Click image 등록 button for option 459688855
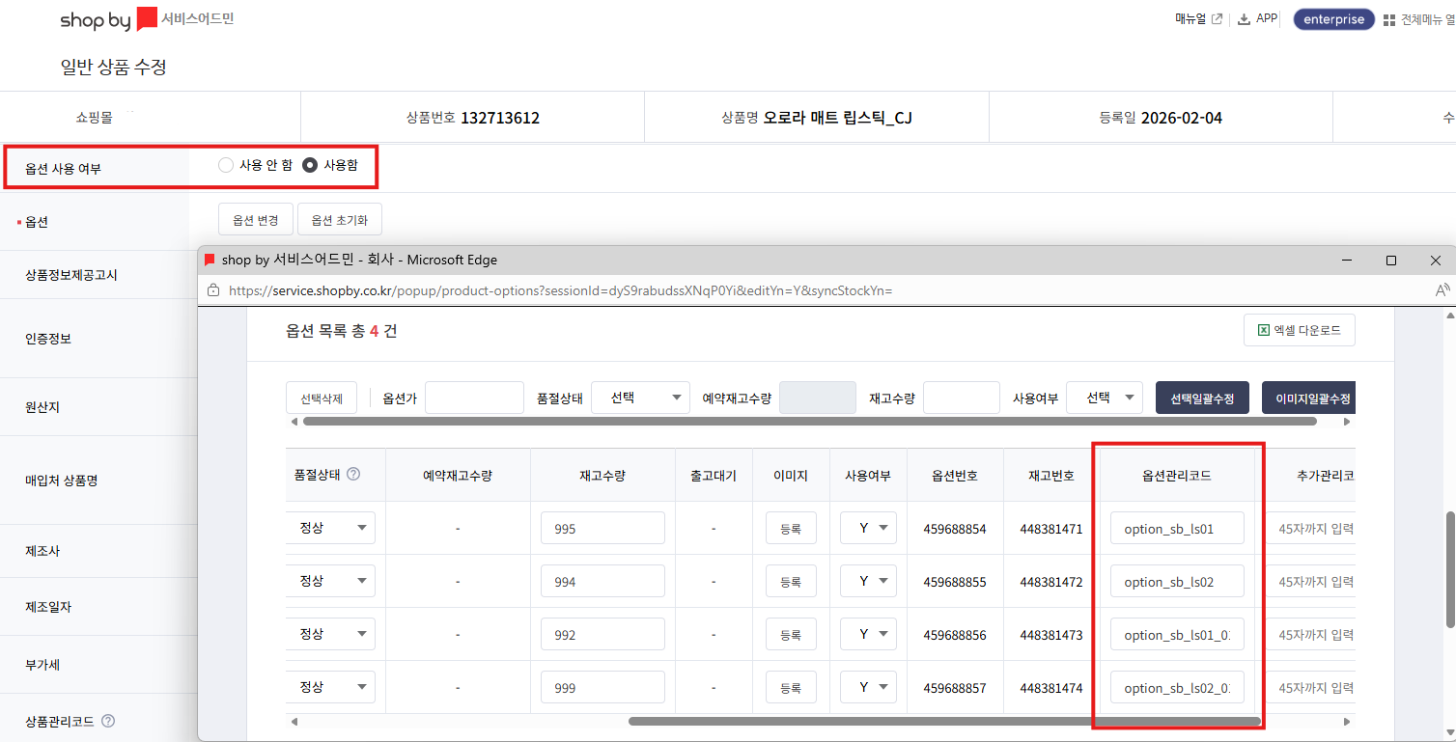The image size is (1456, 742). tap(791, 581)
